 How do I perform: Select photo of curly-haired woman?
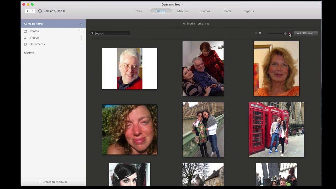click(130, 129)
